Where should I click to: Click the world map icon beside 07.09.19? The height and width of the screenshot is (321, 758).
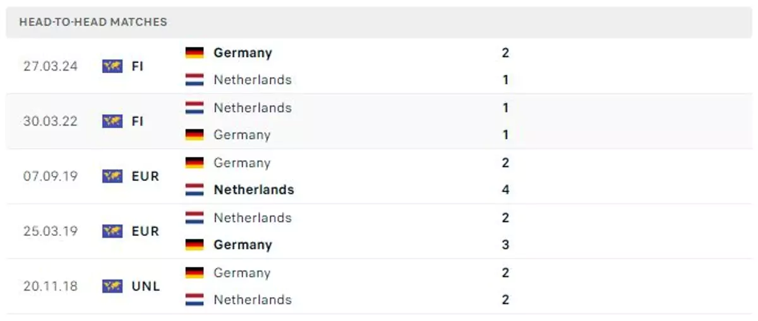[112, 176]
